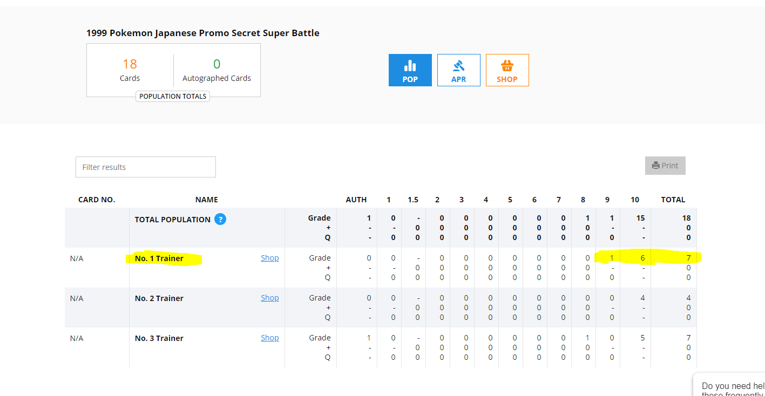
Task: Open the APR auction prices button
Action: (x=458, y=70)
